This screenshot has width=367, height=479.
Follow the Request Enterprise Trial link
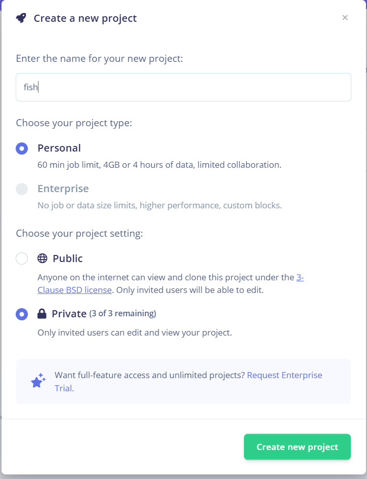284,375
